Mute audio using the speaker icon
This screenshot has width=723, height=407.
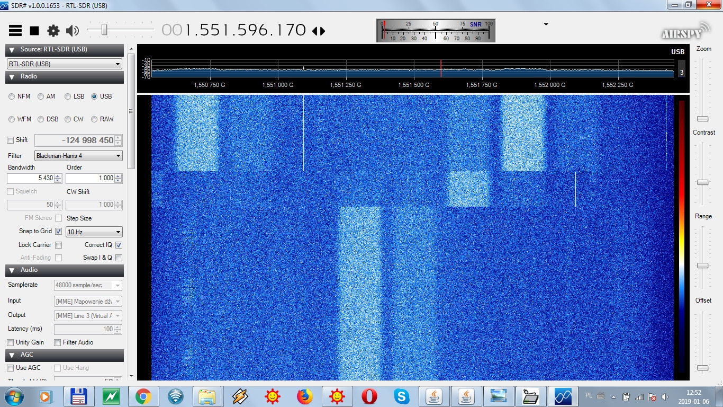73,31
